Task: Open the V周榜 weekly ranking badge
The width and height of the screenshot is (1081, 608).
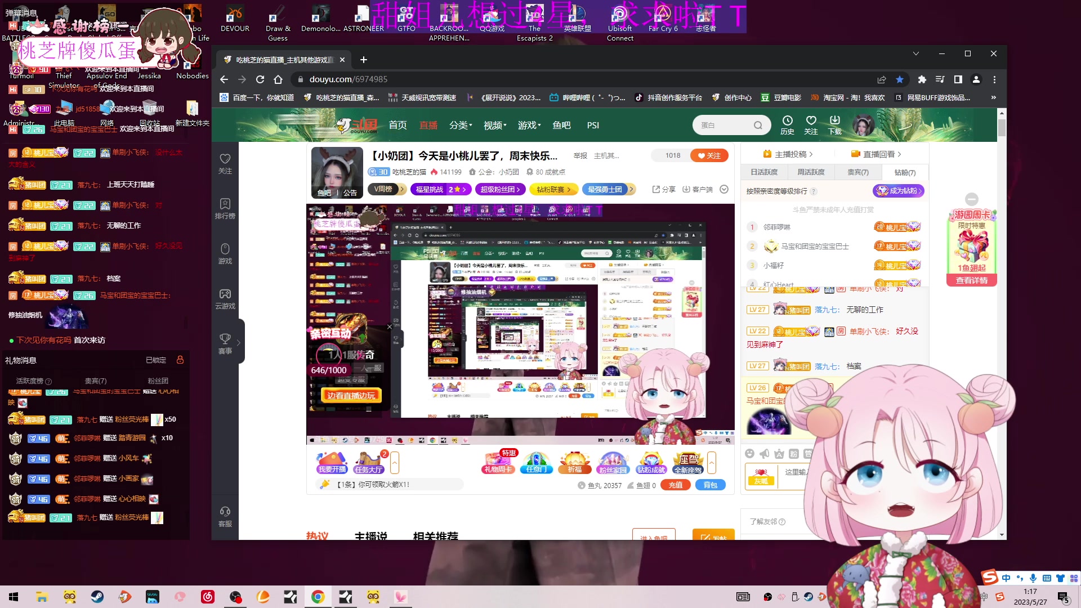Action: 387,189
